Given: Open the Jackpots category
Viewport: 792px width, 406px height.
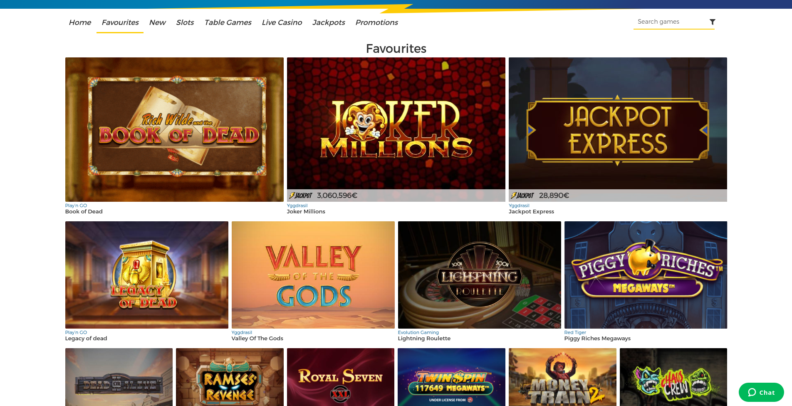Looking at the screenshot, I should [x=329, y=22].
